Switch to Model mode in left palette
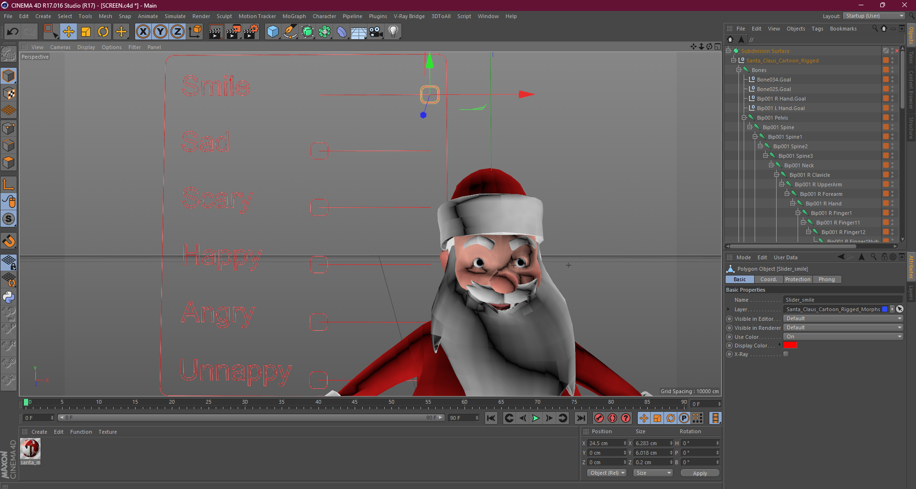The height and width of the screenshot is (489, 916). point(9,76)
